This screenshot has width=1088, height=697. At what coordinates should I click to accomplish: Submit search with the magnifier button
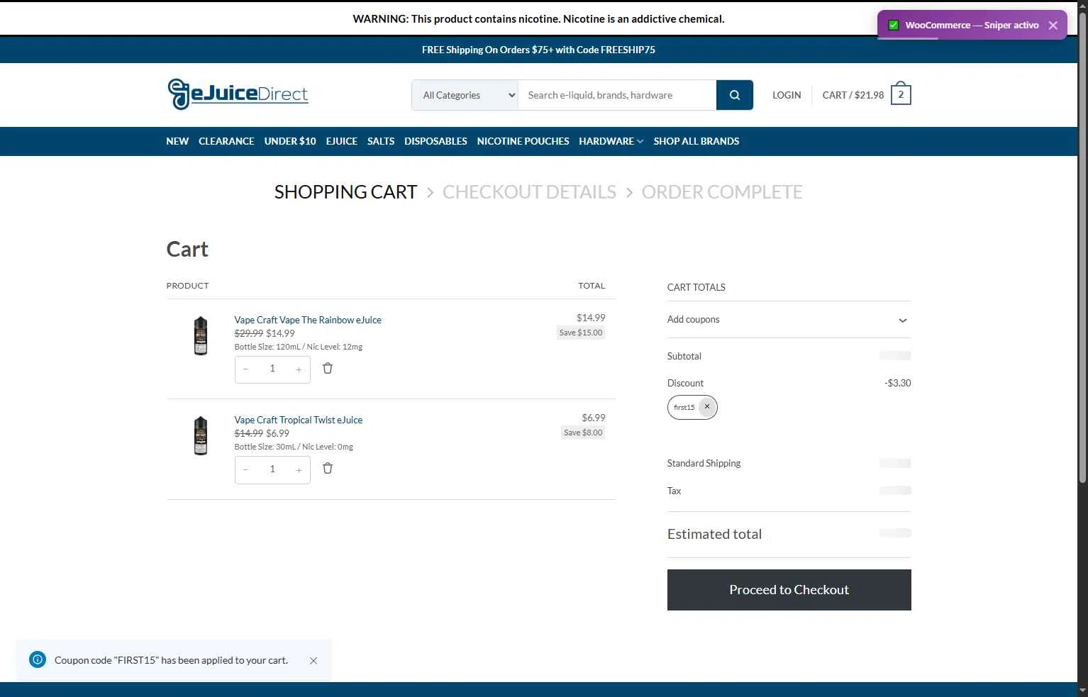(735, 95)
